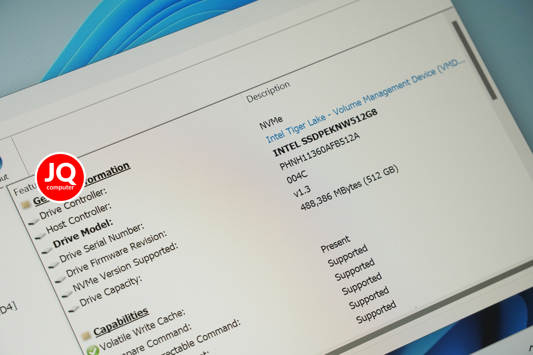533x355 pixels.
Task: Click the 488,386 MBytes capacity value
Action: [x=349, y=188]
